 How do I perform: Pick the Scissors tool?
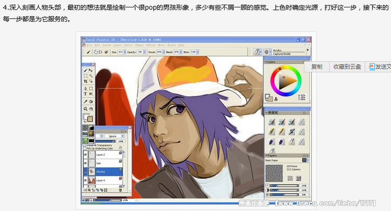coord(91,94)
